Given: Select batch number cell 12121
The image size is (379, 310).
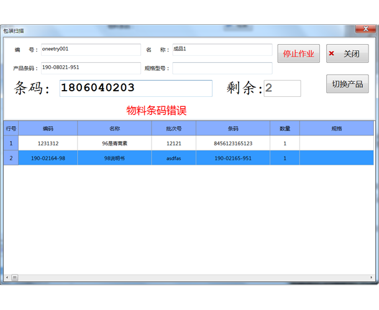Looking at the screenshot, I should click(x=174, y=143).
